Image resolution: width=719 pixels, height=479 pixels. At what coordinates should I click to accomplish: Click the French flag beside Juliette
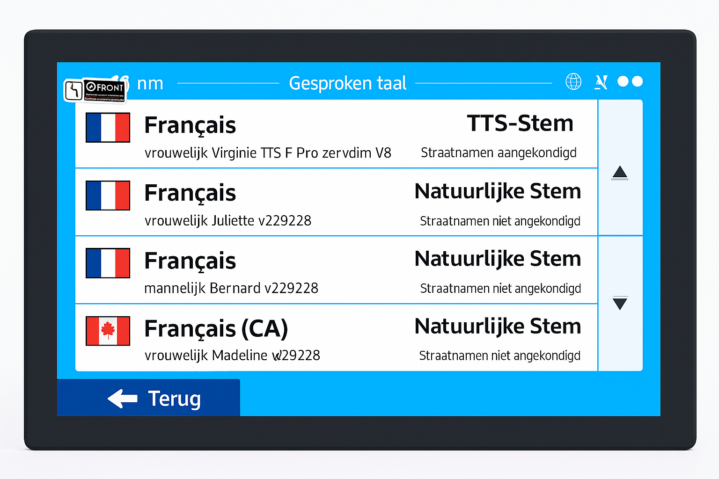[108, 196]
